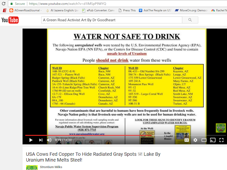
Task: Open the Strontium Milks channel
Action: (x=51, y=167)
